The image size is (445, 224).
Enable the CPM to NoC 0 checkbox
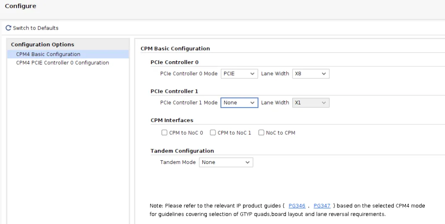pos(164,133)
